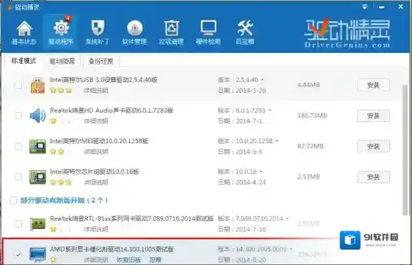Switch to the 备份还原 tab
Image resolution: width=412 pixels, height=265 pixels.
point(100,61)
